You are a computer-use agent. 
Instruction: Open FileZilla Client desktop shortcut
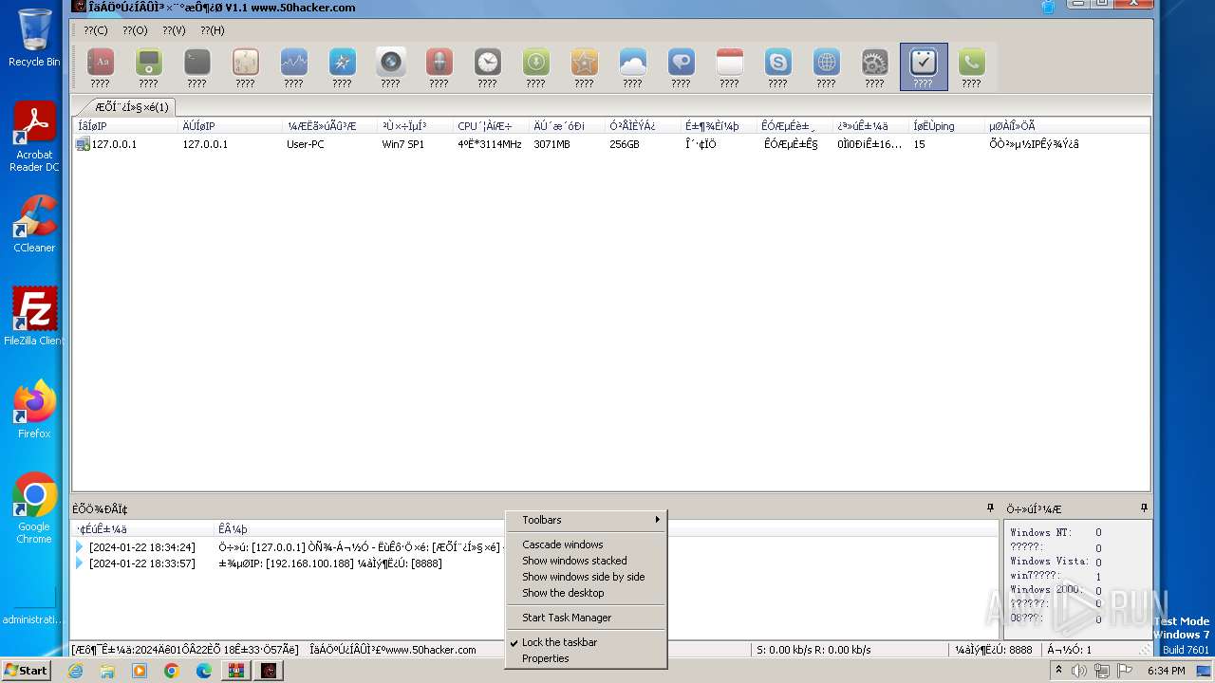pyautogui.click(x=34, y=317)
